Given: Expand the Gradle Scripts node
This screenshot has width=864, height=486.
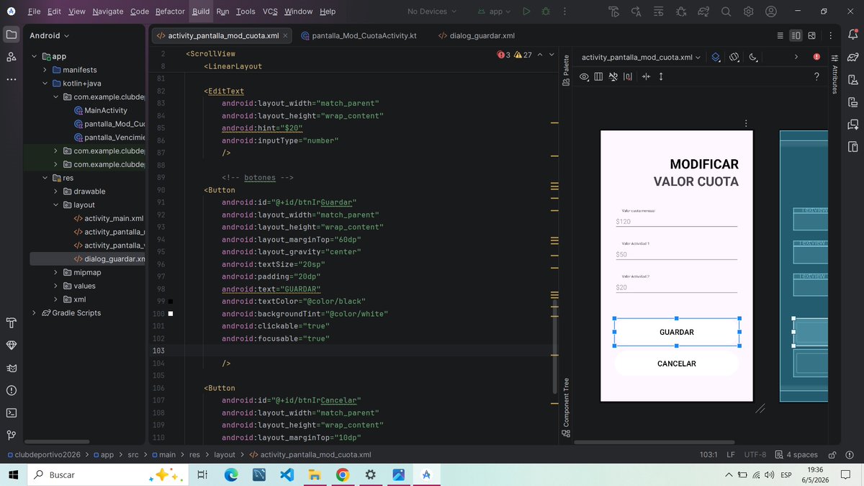Looking at the screenshot, I should [35, 312].
